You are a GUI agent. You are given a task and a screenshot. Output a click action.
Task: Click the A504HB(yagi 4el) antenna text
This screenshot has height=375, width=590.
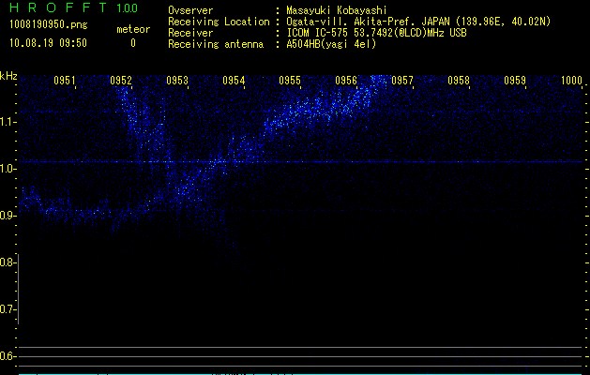pyautogui.click(x=331, y=44)
